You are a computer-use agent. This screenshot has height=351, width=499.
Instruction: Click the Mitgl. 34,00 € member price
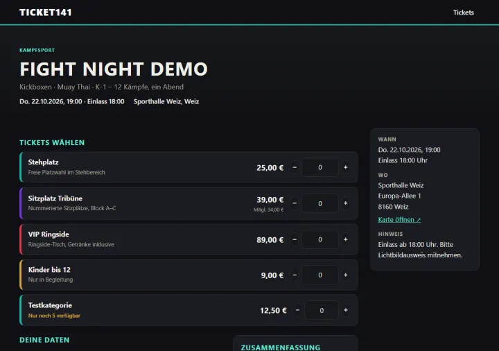(x=268, y=209)
